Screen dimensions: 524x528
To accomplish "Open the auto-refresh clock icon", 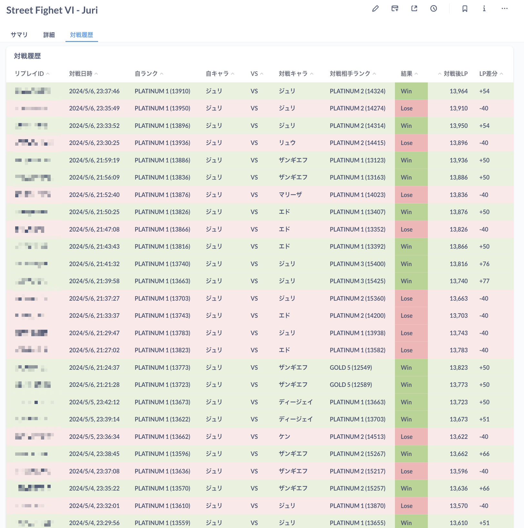I will [434, 9].
